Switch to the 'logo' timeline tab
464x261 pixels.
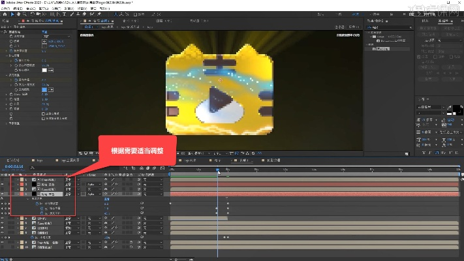pos(40,161)
